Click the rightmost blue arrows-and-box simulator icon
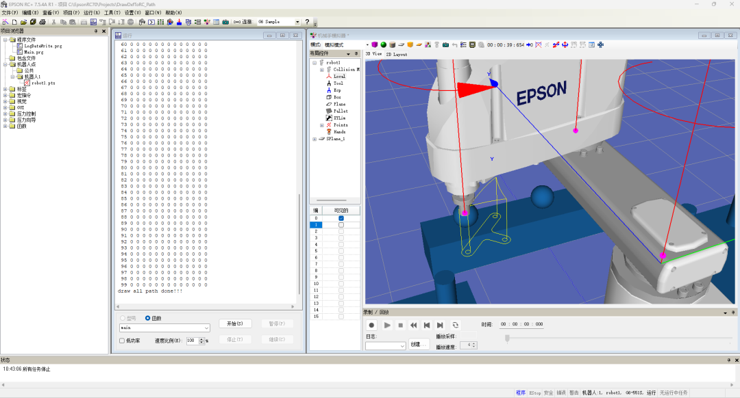The height and width of the screenshot is (398, 740). point(600,44)
